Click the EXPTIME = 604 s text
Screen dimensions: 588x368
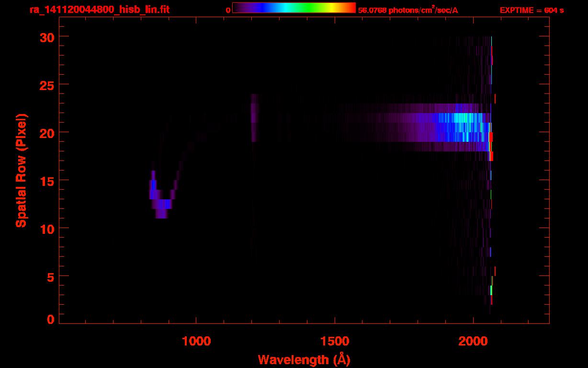[531, 10]
